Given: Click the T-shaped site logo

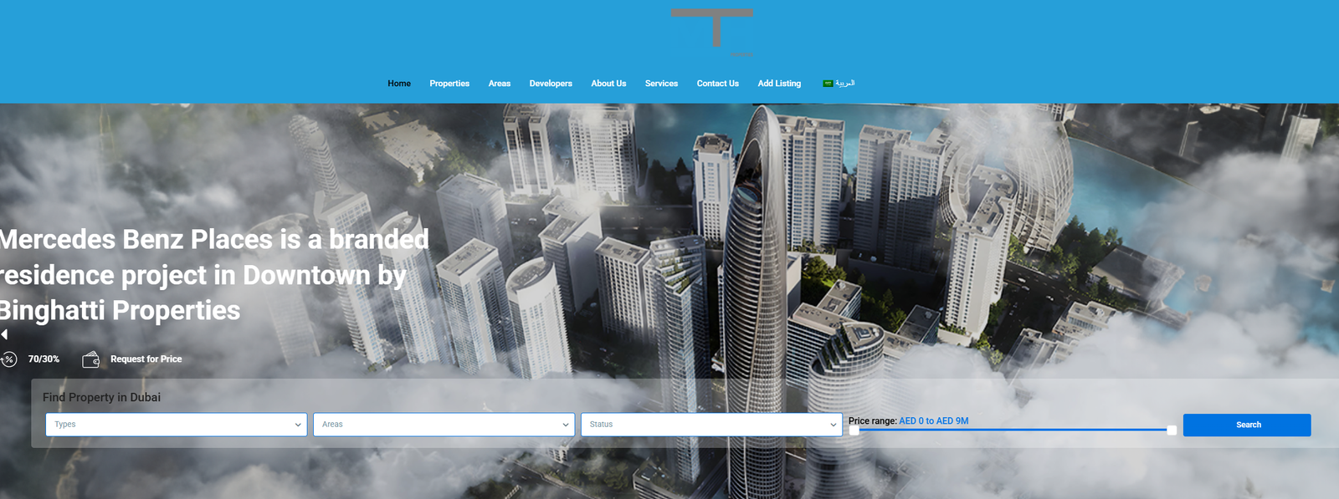Looking at the screenshot, I should pos(712,30).
